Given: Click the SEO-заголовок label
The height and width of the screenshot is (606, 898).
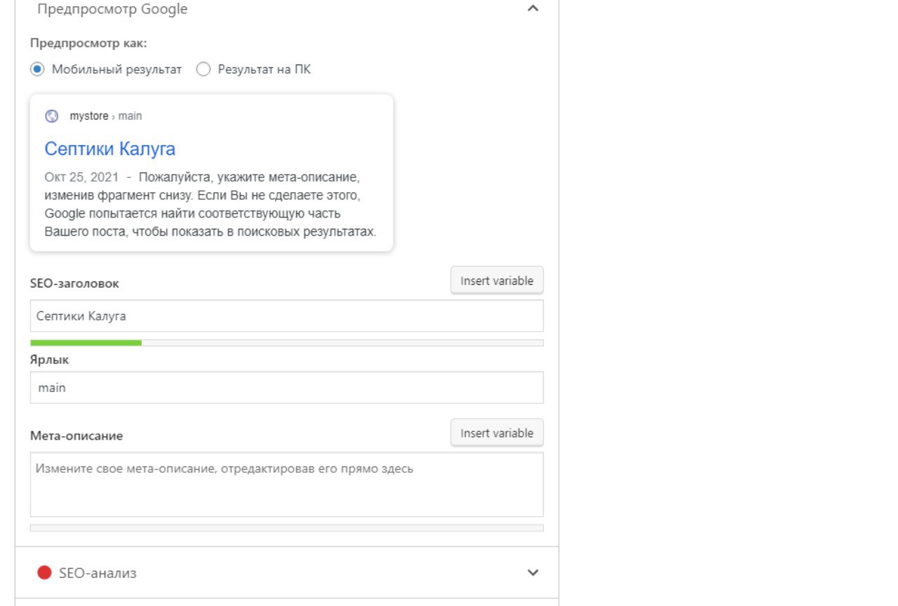Looking at the screenshot, I should [74, 284].
